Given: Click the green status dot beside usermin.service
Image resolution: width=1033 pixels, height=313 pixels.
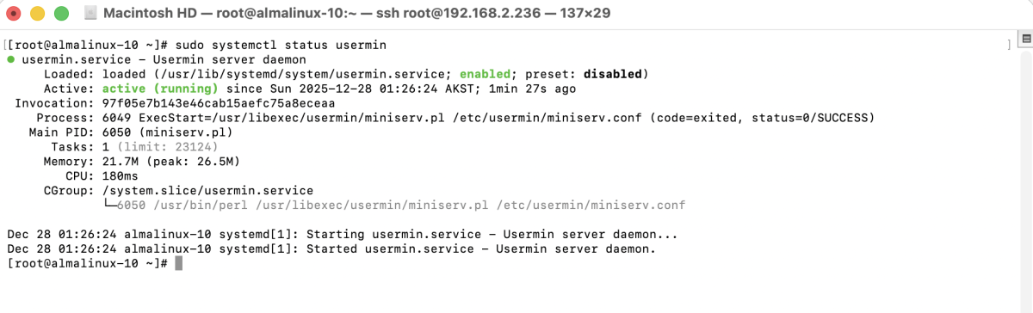Looking at the screenshot, I should (x=10, y=58).
